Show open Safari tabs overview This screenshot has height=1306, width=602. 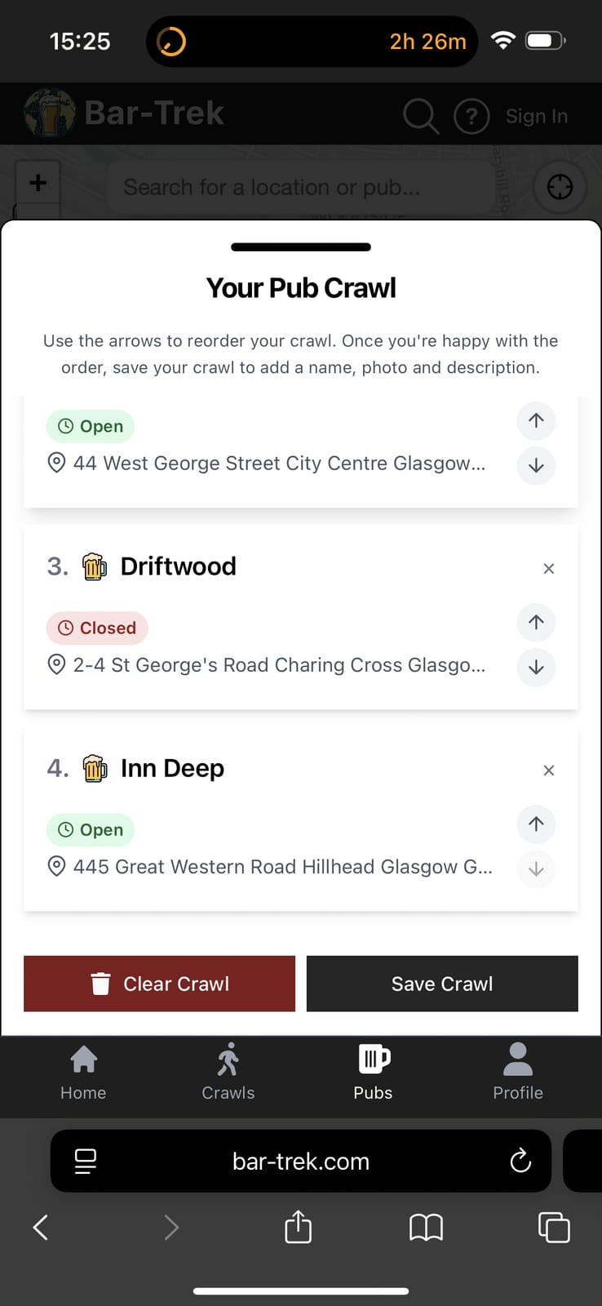coord(554,1227)
